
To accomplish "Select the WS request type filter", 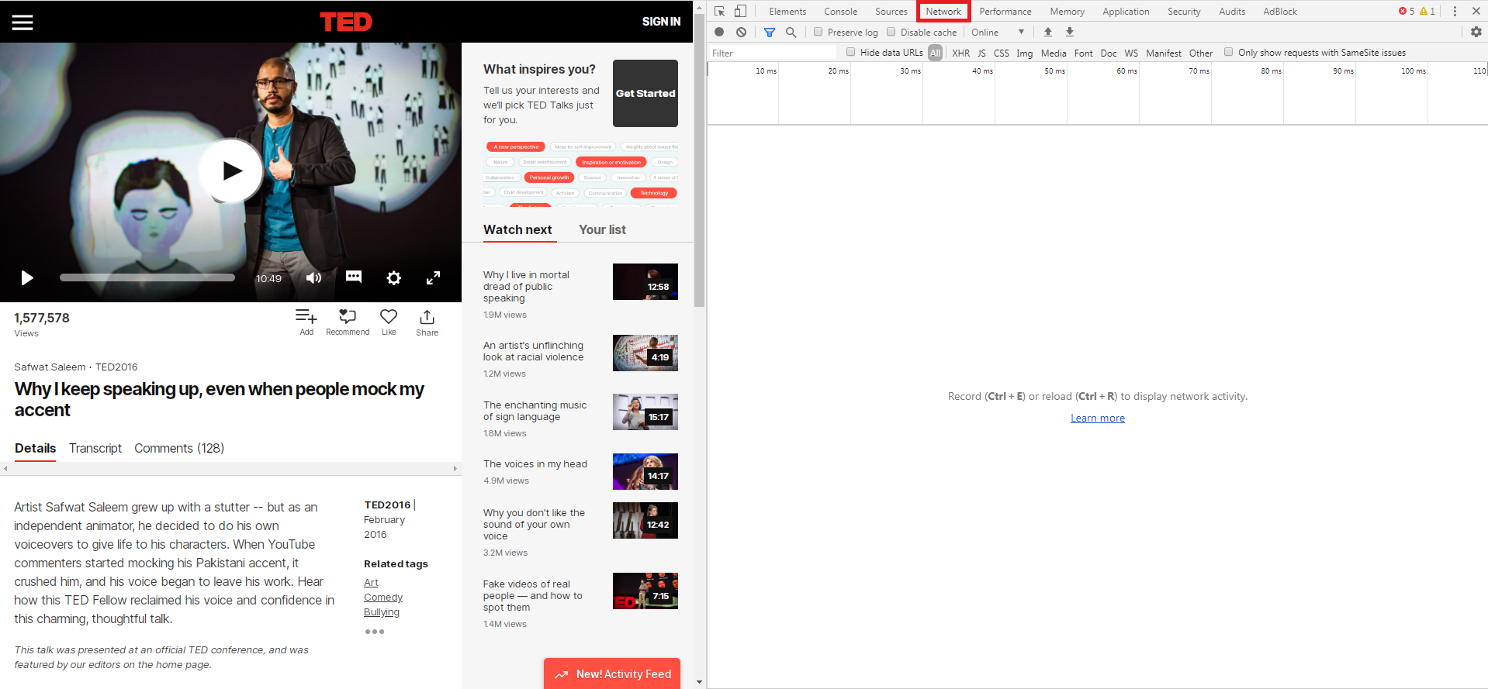I will (x=1131, y=53).
